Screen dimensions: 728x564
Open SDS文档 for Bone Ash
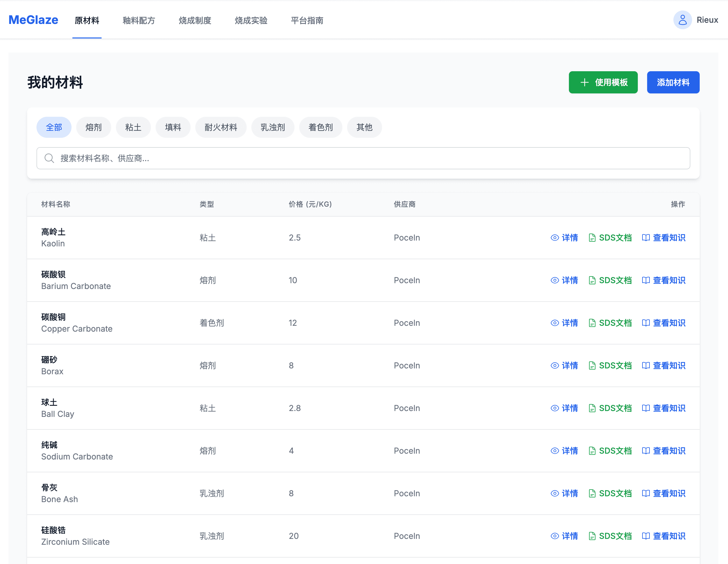coord(610,494)
